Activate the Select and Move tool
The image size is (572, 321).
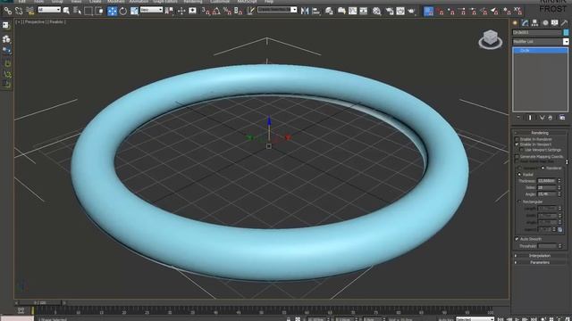point(112,11)
